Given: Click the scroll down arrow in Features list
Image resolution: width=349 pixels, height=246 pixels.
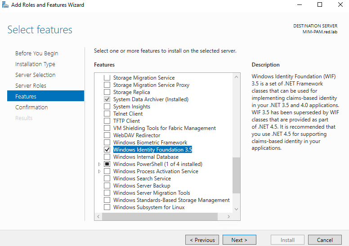Looking at the screenshot, I should tap(236, 209).
